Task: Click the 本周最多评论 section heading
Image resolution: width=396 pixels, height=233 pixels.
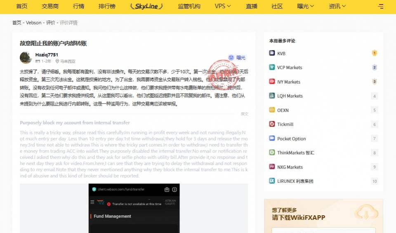Action: [282, 41]
